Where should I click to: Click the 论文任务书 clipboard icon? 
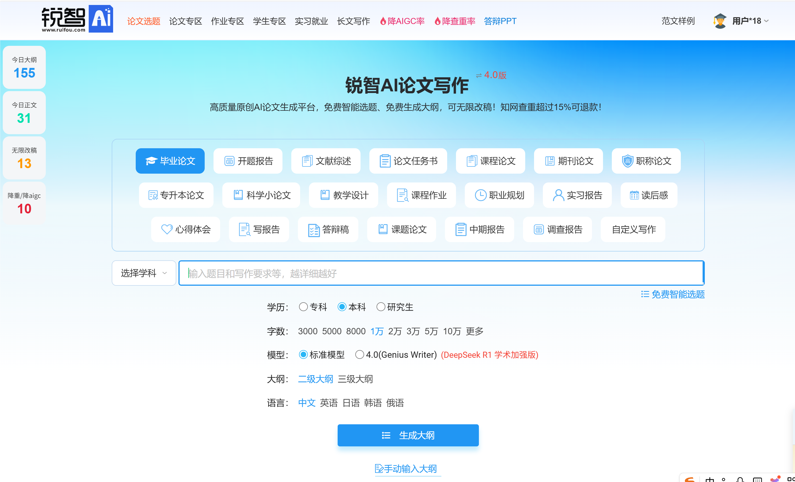click(x=385, y=161)
